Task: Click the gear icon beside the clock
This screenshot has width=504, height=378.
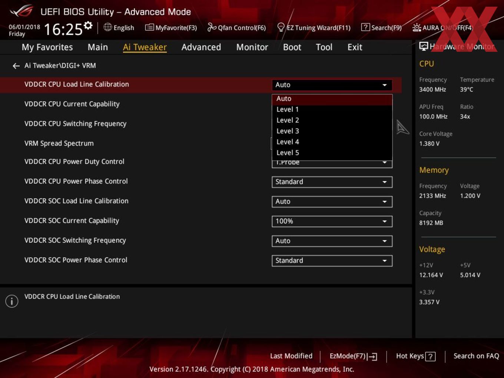Action: click(88, 26)
